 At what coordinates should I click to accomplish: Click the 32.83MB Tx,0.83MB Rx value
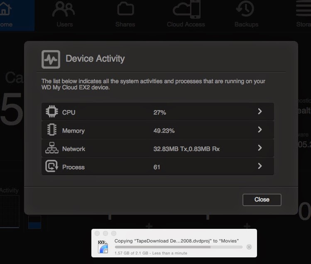tap(186, 149)
